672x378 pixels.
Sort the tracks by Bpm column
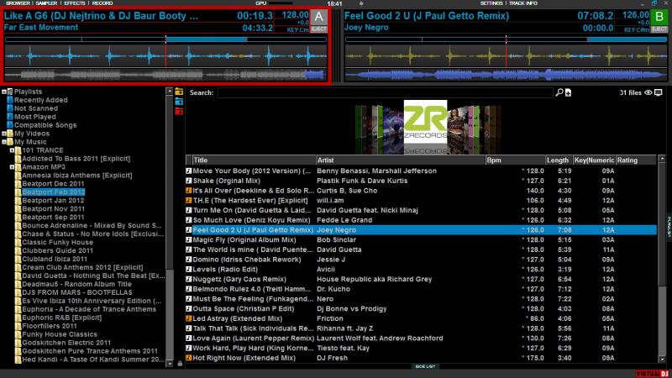coord(515,160)
